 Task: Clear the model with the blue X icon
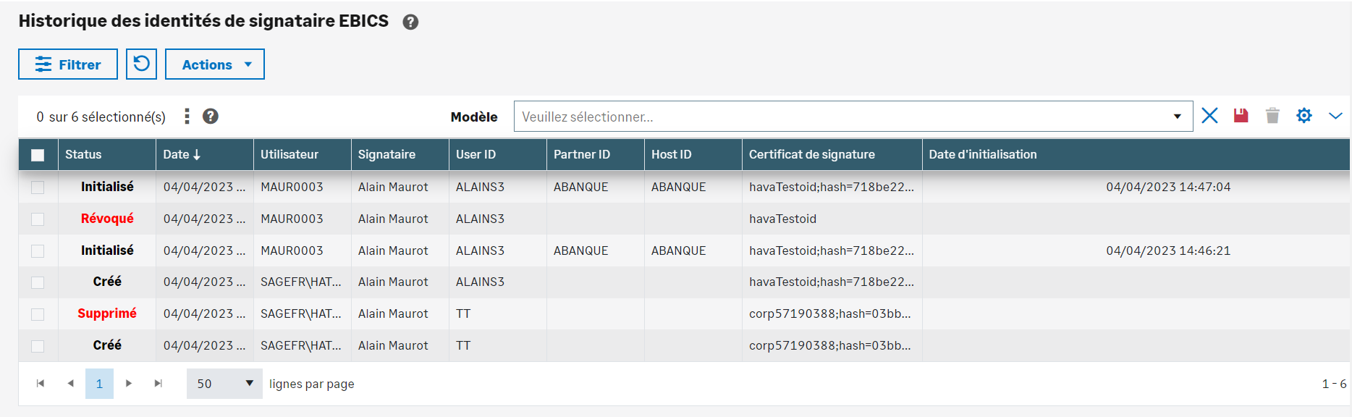point(1209,116)
